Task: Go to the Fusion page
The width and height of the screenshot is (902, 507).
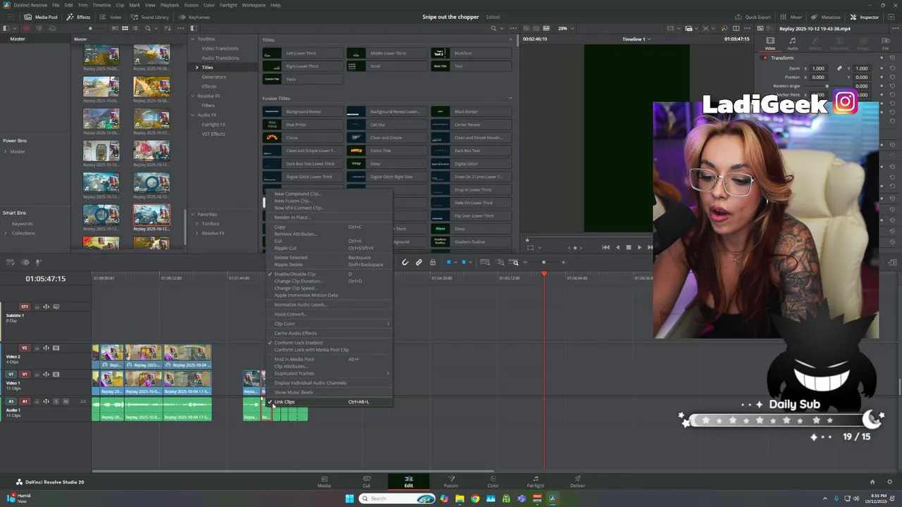Action: coord(451,482)
